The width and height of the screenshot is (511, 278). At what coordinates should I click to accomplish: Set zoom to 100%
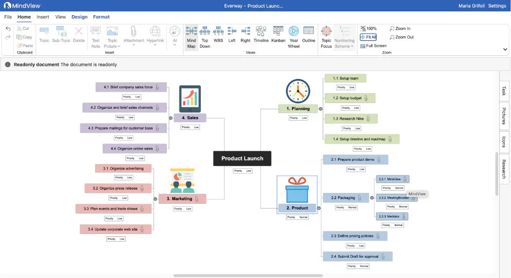tap(369, 28)
